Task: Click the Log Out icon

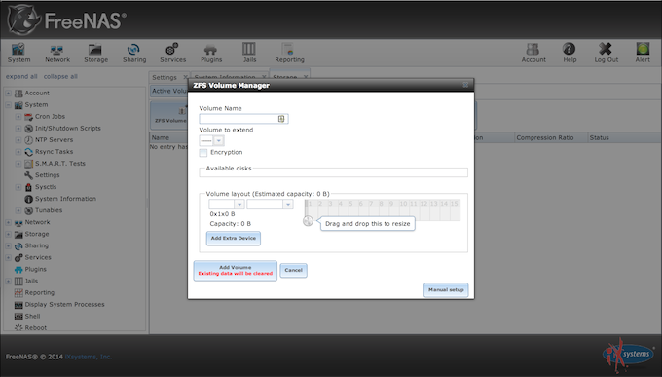Action: click(x=606, y=53)
